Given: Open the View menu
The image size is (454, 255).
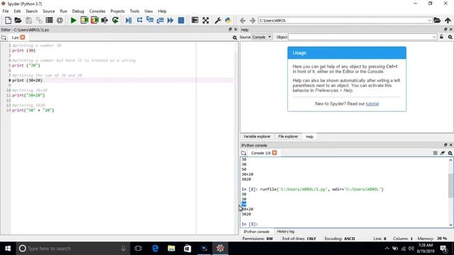Looking at the screenshot, I should pos(148,11).
